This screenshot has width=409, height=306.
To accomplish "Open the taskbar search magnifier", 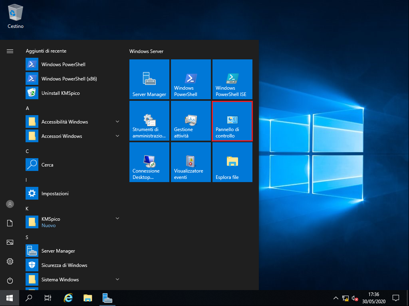I will click(x=29, y=298).
